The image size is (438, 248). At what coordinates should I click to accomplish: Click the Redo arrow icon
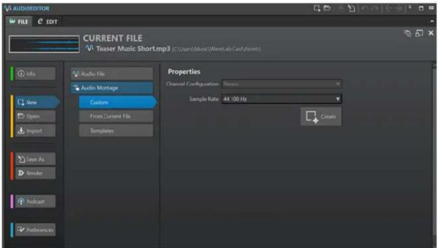click(x=375, y=8)
